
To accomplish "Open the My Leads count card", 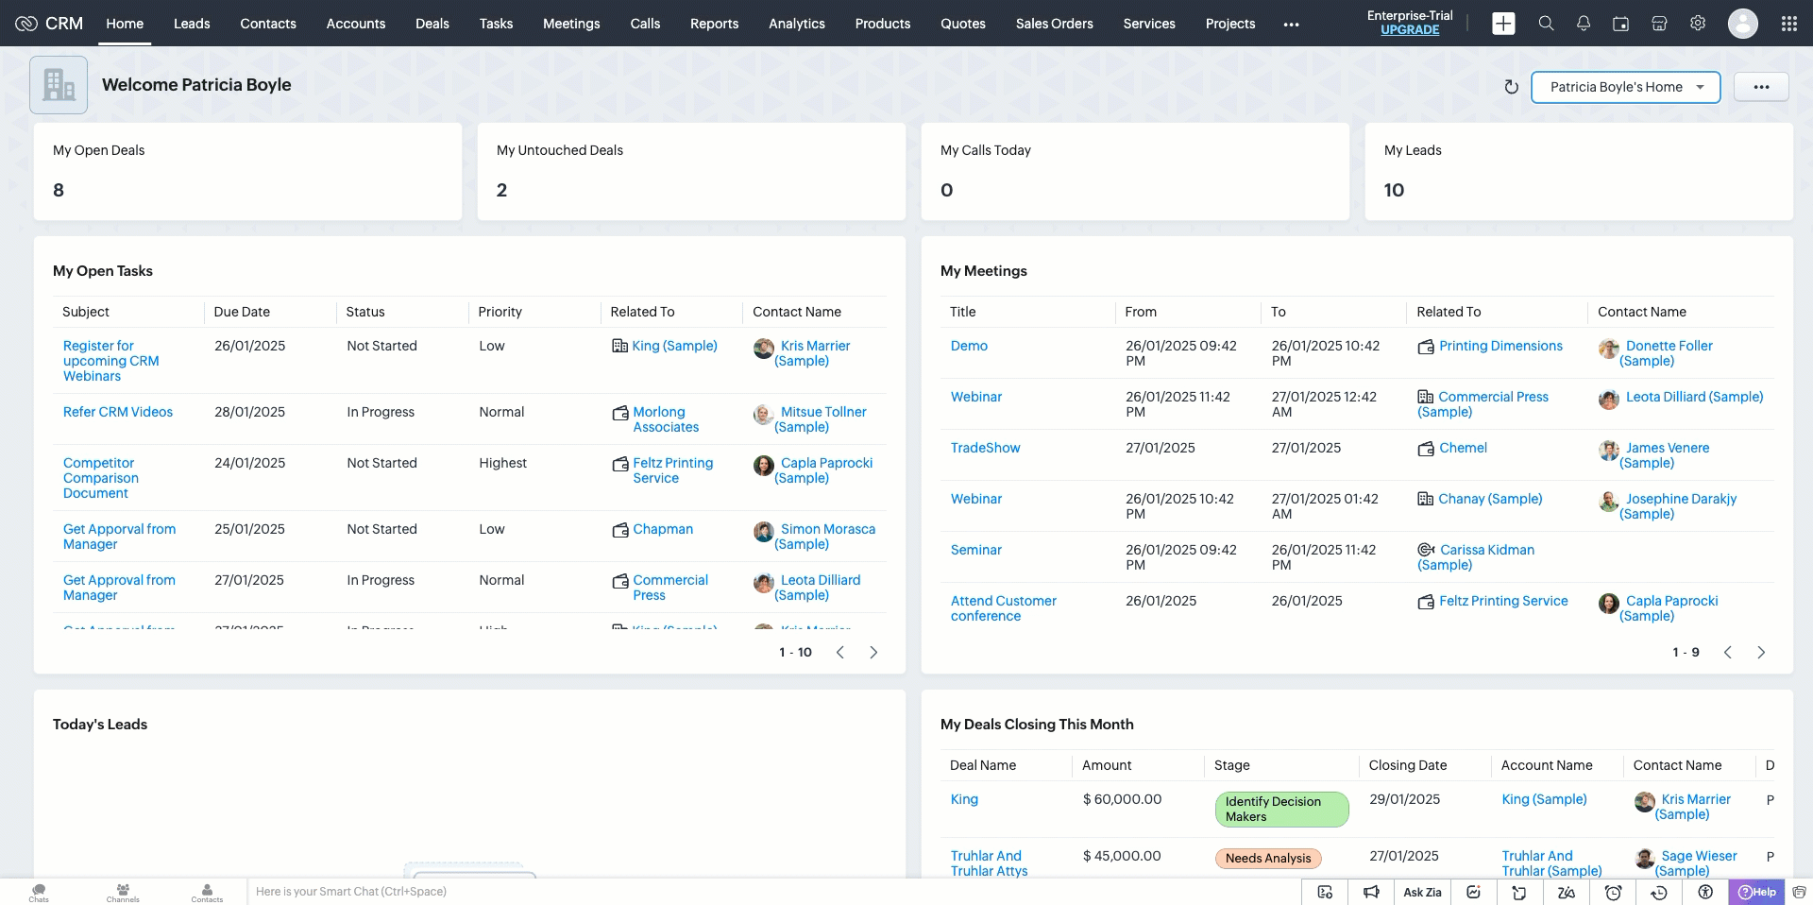I will (1579, 171).
